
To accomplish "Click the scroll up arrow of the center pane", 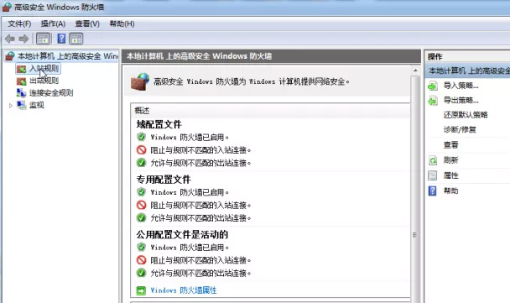I will click(x=415, y=71).
